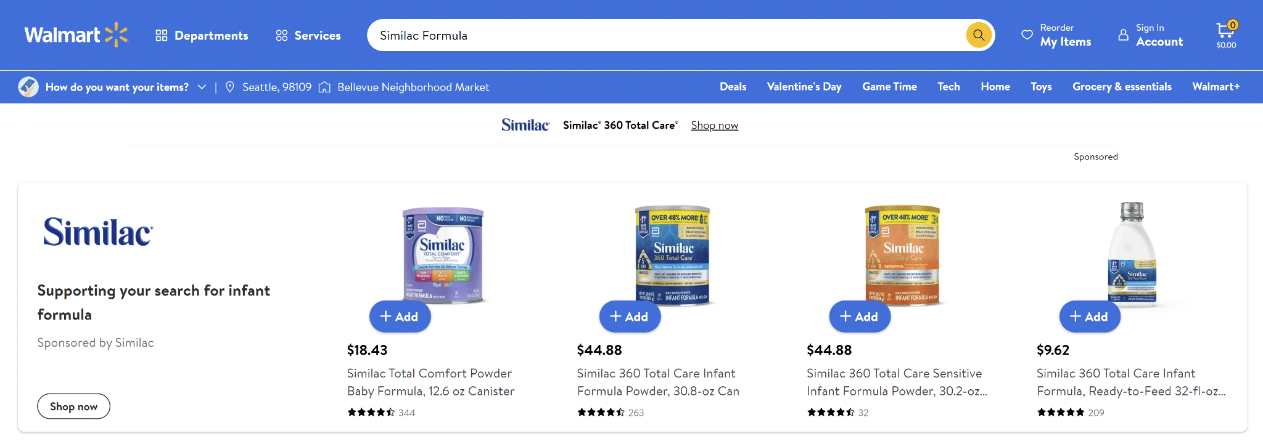Click the delivery options badge icon

click(28, 87)
